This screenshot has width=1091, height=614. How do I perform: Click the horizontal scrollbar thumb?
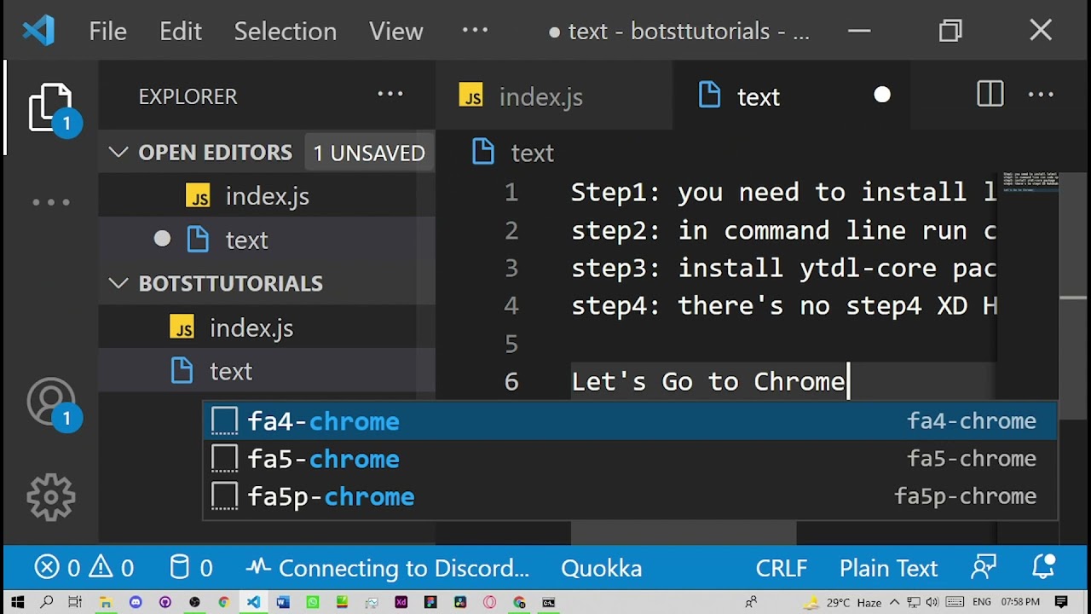(684, 534)
